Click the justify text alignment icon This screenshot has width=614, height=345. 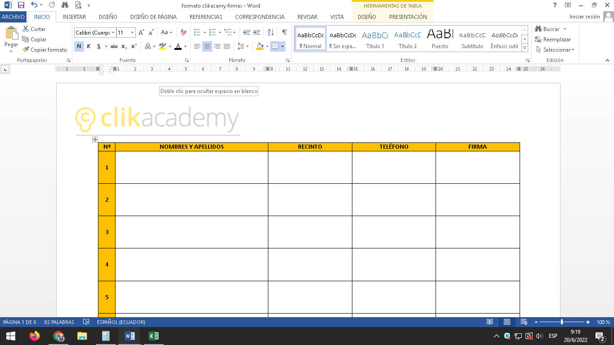(227, 46)
